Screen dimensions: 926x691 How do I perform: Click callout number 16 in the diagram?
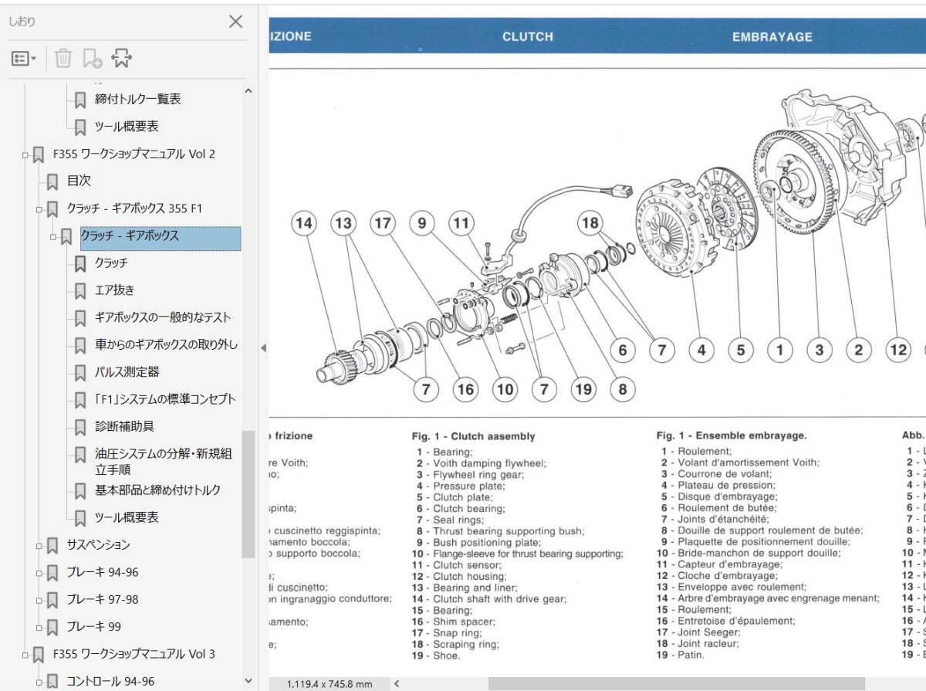tap(465, 389)
